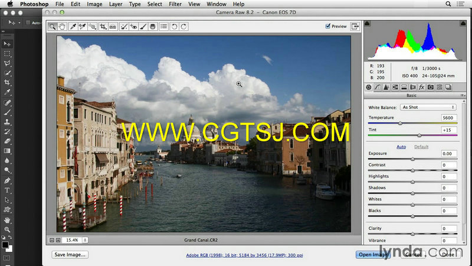Open the Lens Corrections tab
This screenshot has height=266, width=472.
413,87
